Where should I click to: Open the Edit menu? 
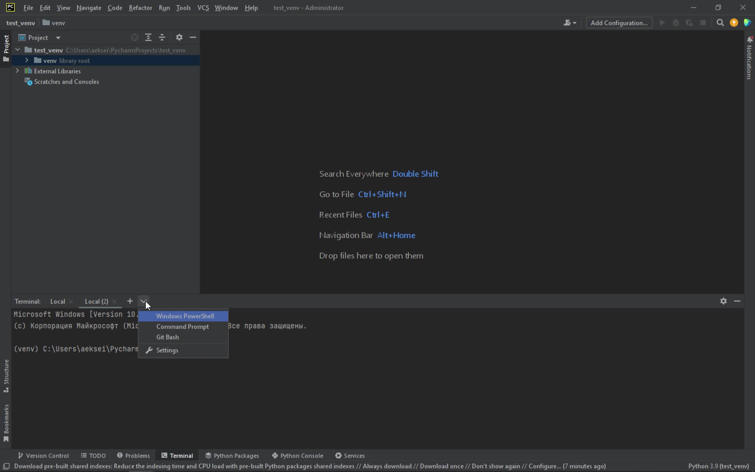click(45, 8)
